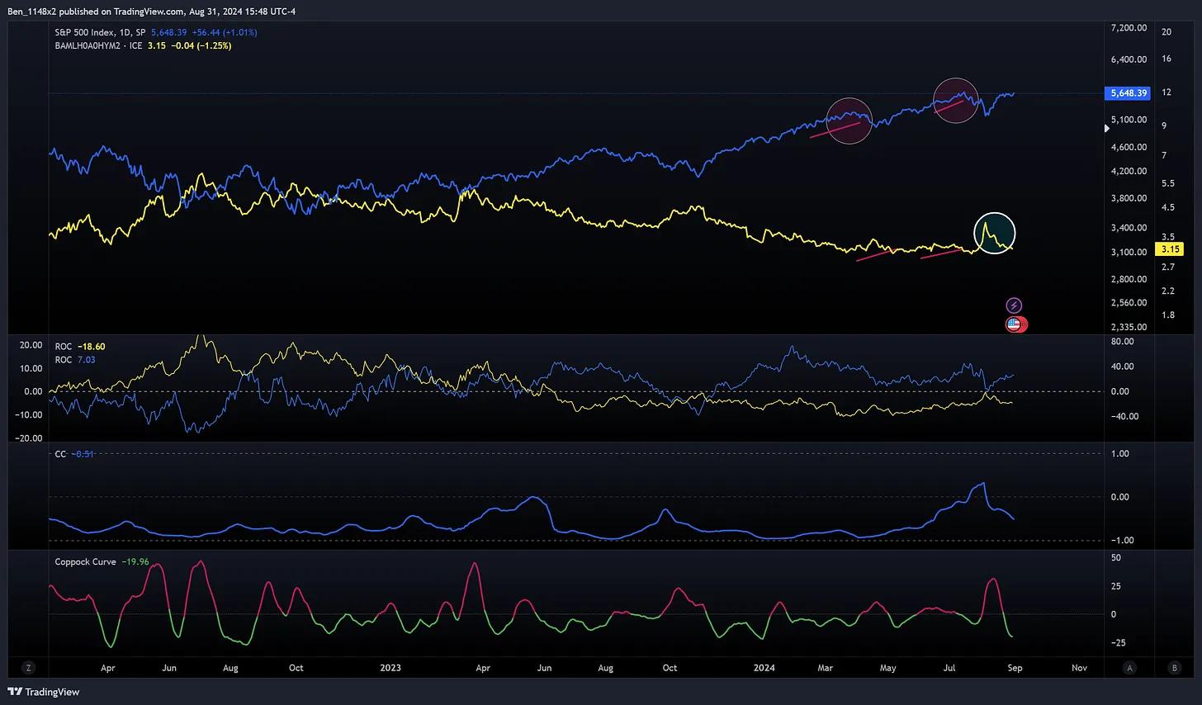This screenshot has height=705, width=1202.
Task: Click the 80.00 value on ROC right axis
Action: pyautogui.click(x=1123, y=341)
